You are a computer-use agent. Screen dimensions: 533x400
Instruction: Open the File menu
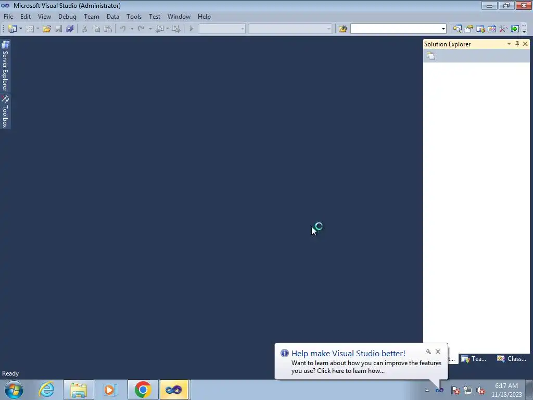tap(8, 16)
